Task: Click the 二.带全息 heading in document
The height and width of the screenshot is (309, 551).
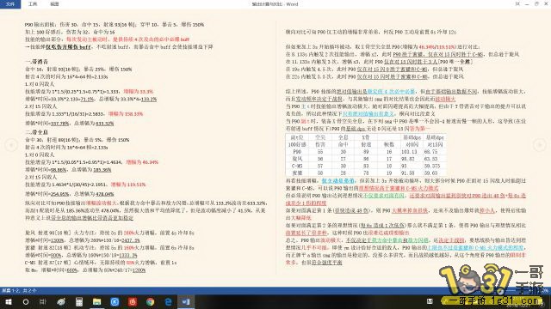Action: (x=36, y=132)
